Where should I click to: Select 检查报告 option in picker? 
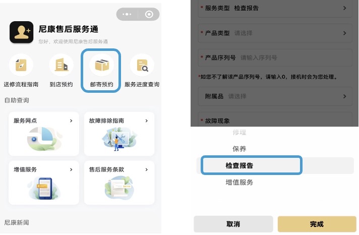[251, 165]
